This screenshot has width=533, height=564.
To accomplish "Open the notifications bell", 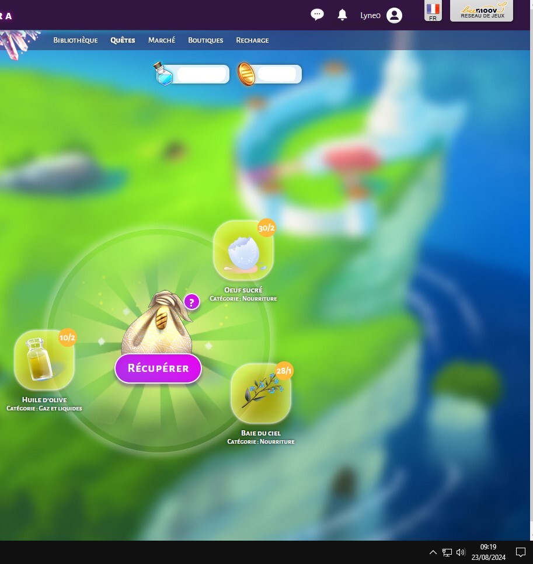I will tap(342, 15).
